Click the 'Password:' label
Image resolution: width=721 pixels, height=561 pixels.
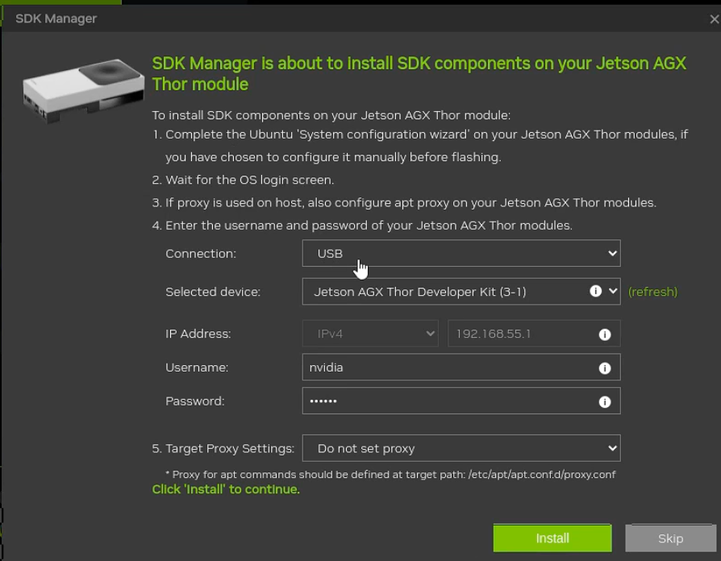click(x=195, y=401)
